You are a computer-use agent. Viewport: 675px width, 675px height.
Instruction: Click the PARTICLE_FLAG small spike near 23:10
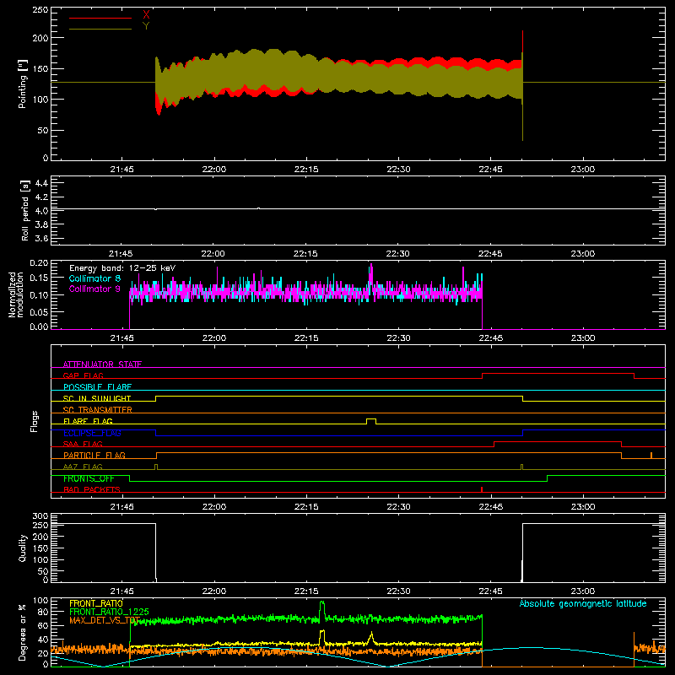(x=651, y=455)
